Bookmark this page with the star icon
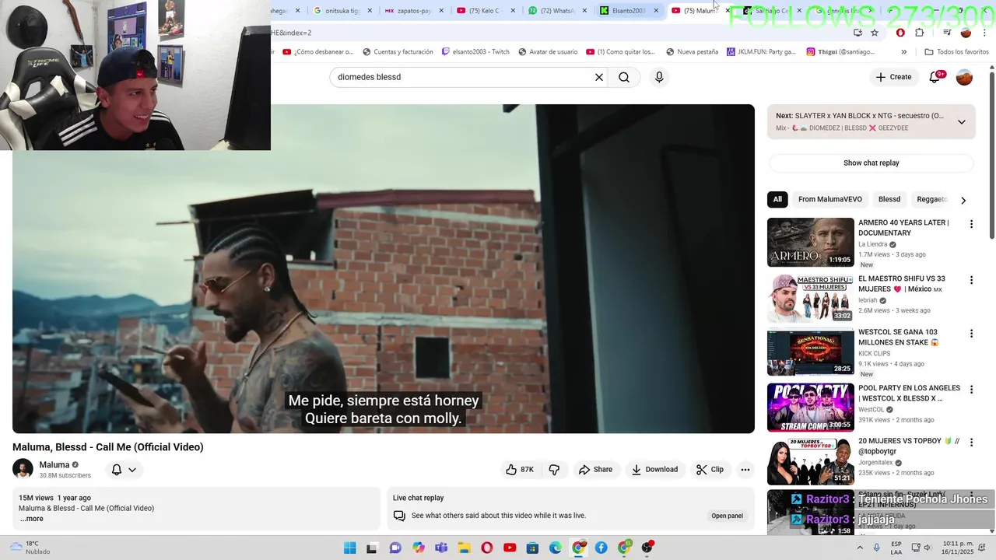Viewport: 996px width, 560px height. [875, 33]
